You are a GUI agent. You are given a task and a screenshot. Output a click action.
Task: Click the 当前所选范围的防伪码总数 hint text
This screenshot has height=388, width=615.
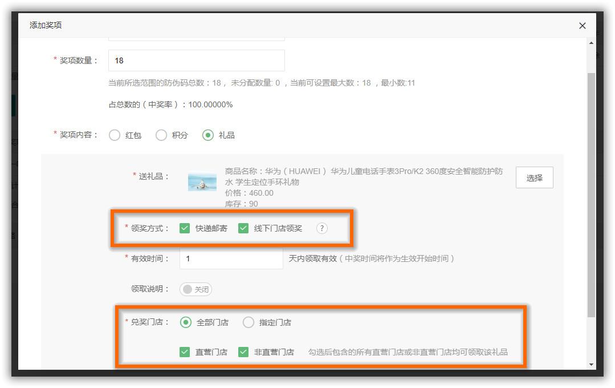[262, 83]
